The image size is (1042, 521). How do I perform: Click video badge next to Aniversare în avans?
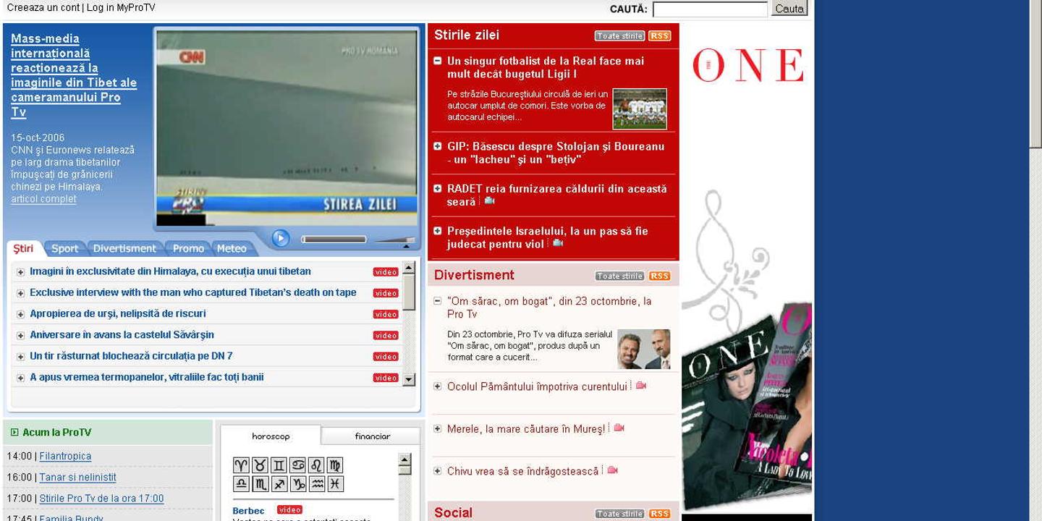(x=386, y=335)
